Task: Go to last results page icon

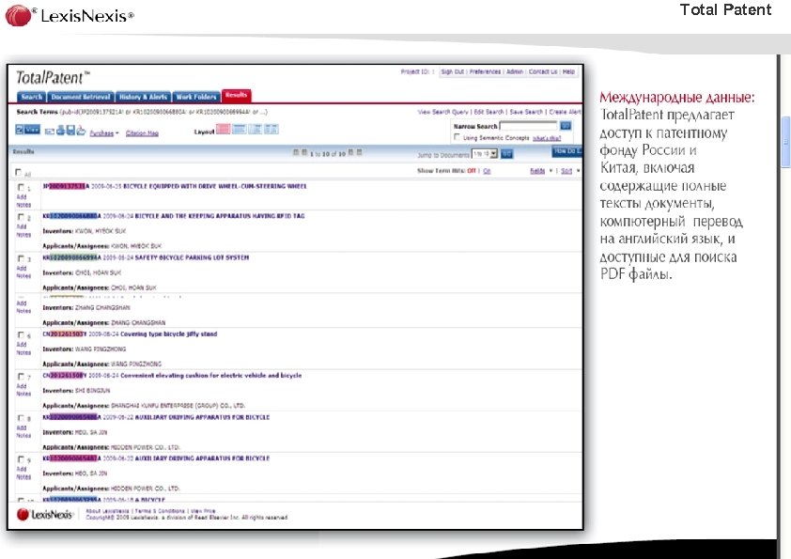Action: coord(359,152)
